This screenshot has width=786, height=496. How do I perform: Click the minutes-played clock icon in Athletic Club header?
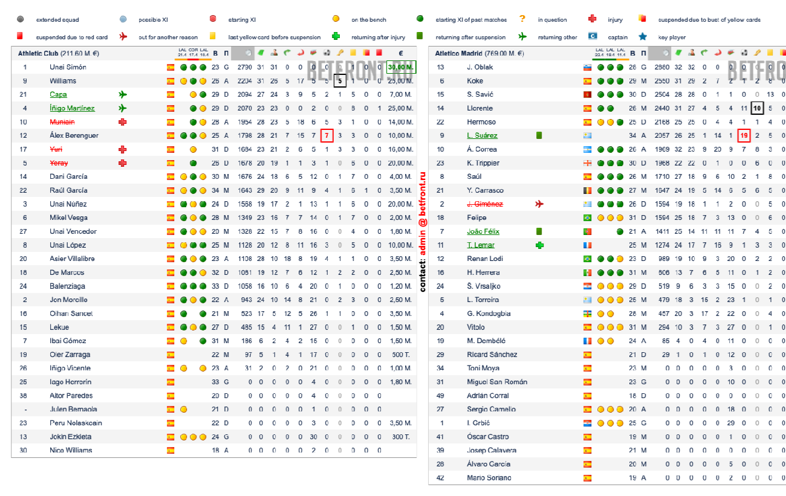pyautogui.click(x=247, y=53)
